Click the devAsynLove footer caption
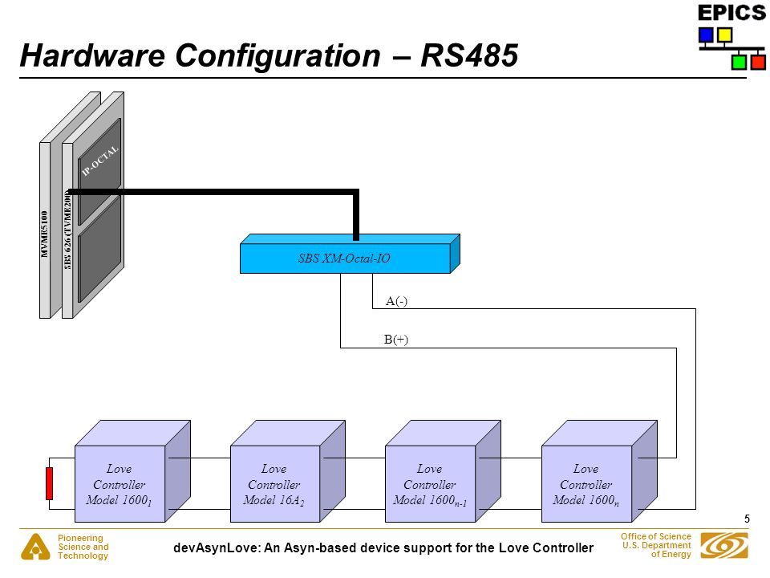 (383, 547)
